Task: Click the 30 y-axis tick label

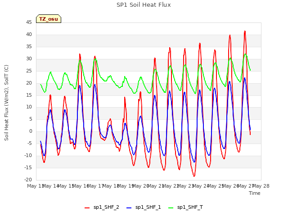Action: [29, 59]
